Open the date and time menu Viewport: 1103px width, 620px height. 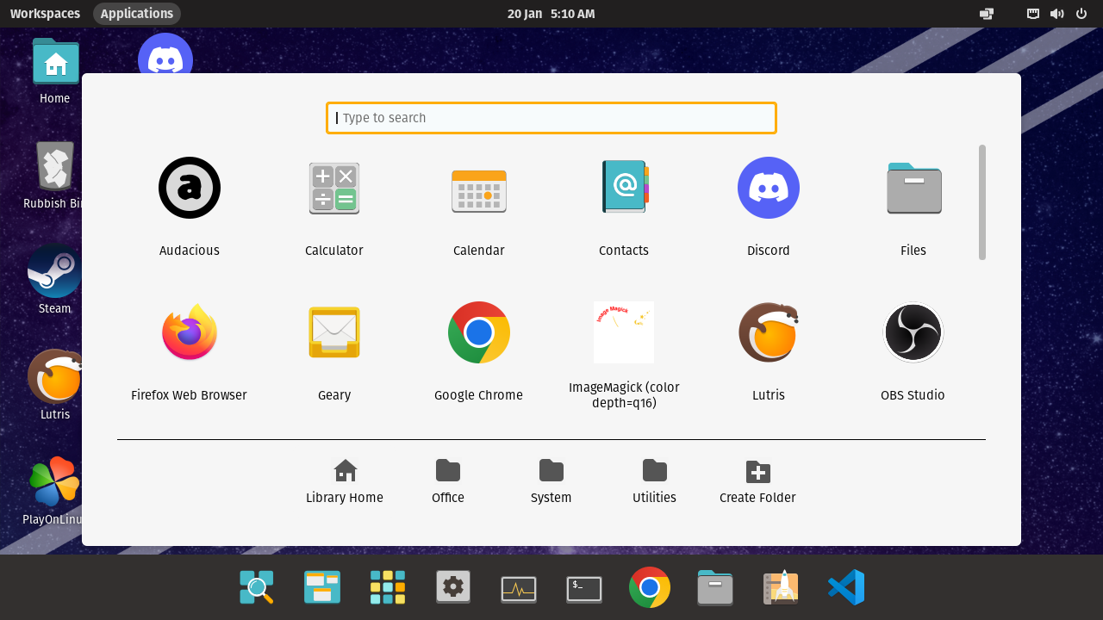click(551, 14)
